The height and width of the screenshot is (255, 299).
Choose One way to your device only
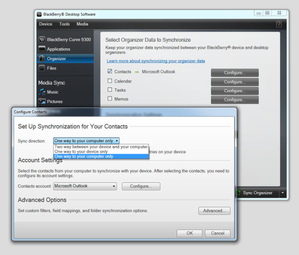pyautogui.click(x=101, y=151)
